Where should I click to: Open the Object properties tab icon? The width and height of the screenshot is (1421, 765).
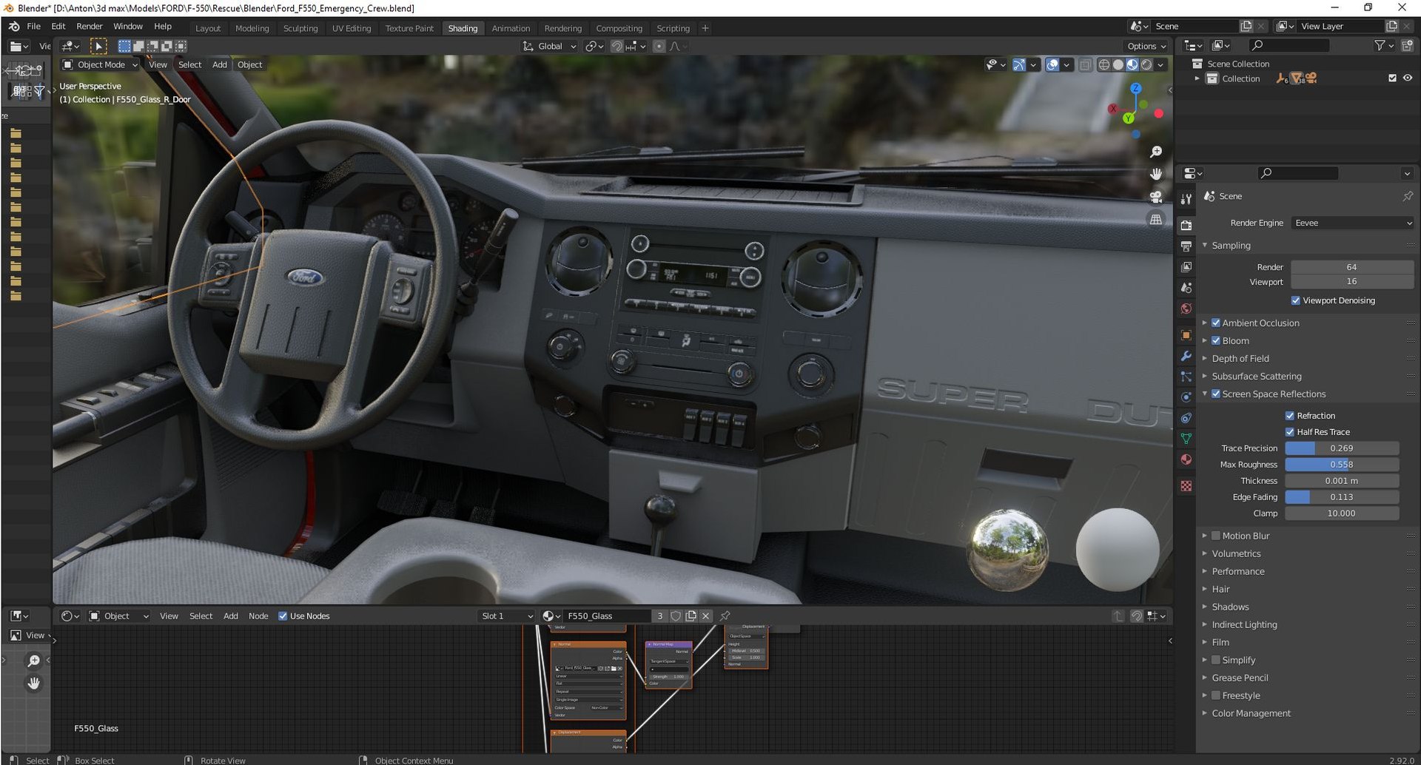click(1186, 335)
